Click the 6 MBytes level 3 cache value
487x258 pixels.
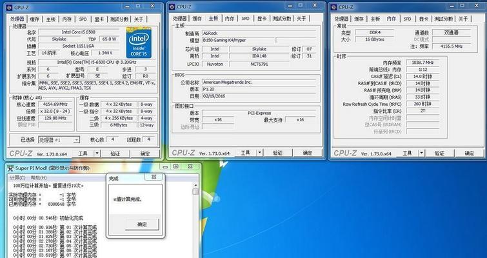(x=119, y=125)
